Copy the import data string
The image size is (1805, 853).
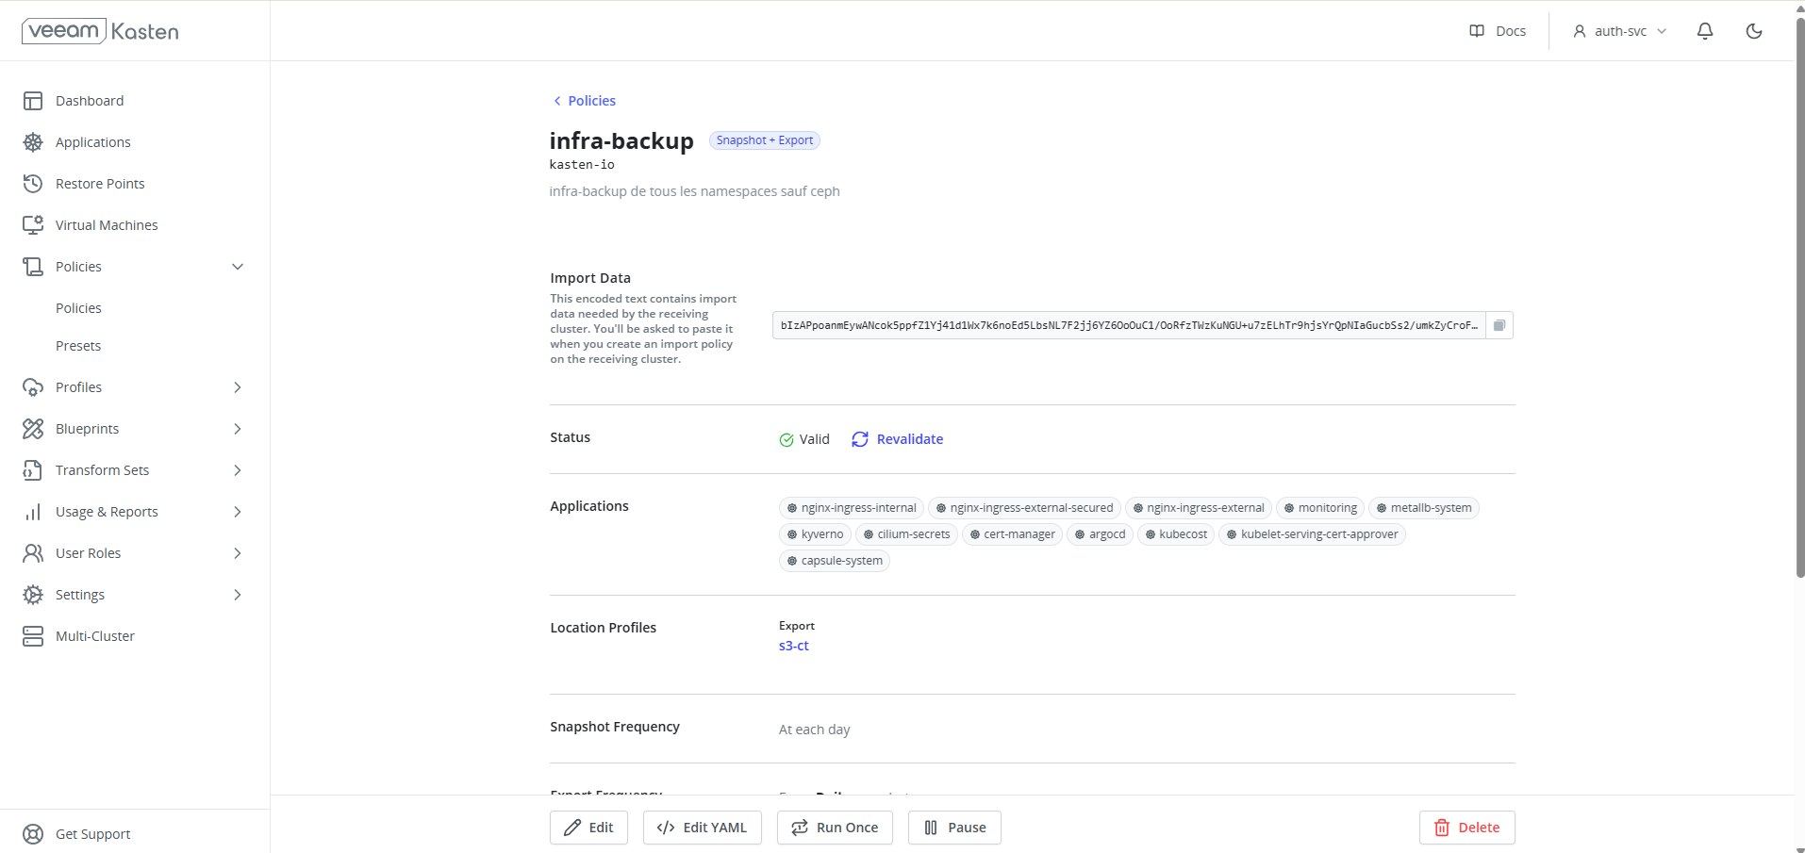point(1499,325)
